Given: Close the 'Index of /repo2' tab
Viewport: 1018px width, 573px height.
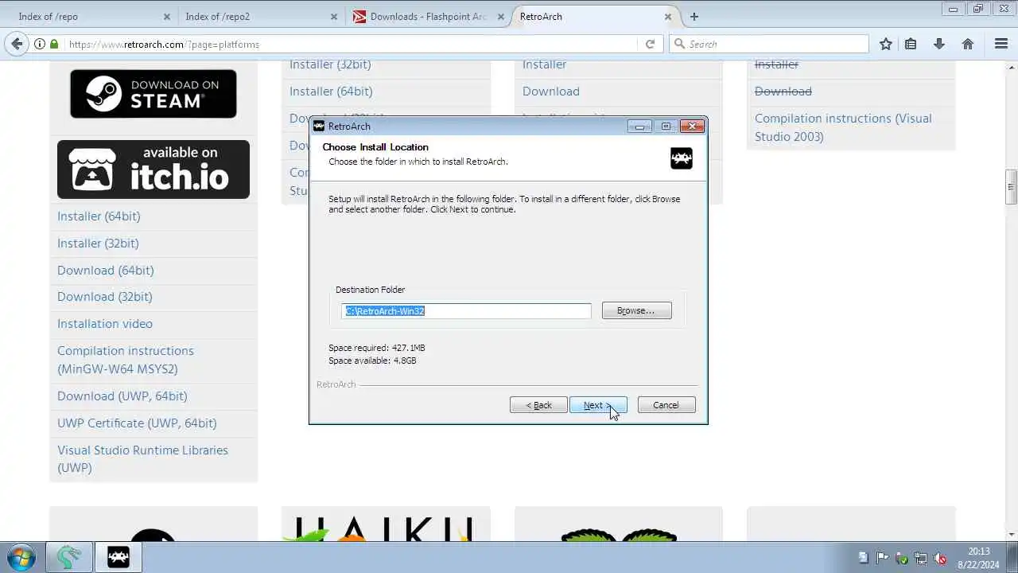Looking at the screenshot, I should 333,17.
